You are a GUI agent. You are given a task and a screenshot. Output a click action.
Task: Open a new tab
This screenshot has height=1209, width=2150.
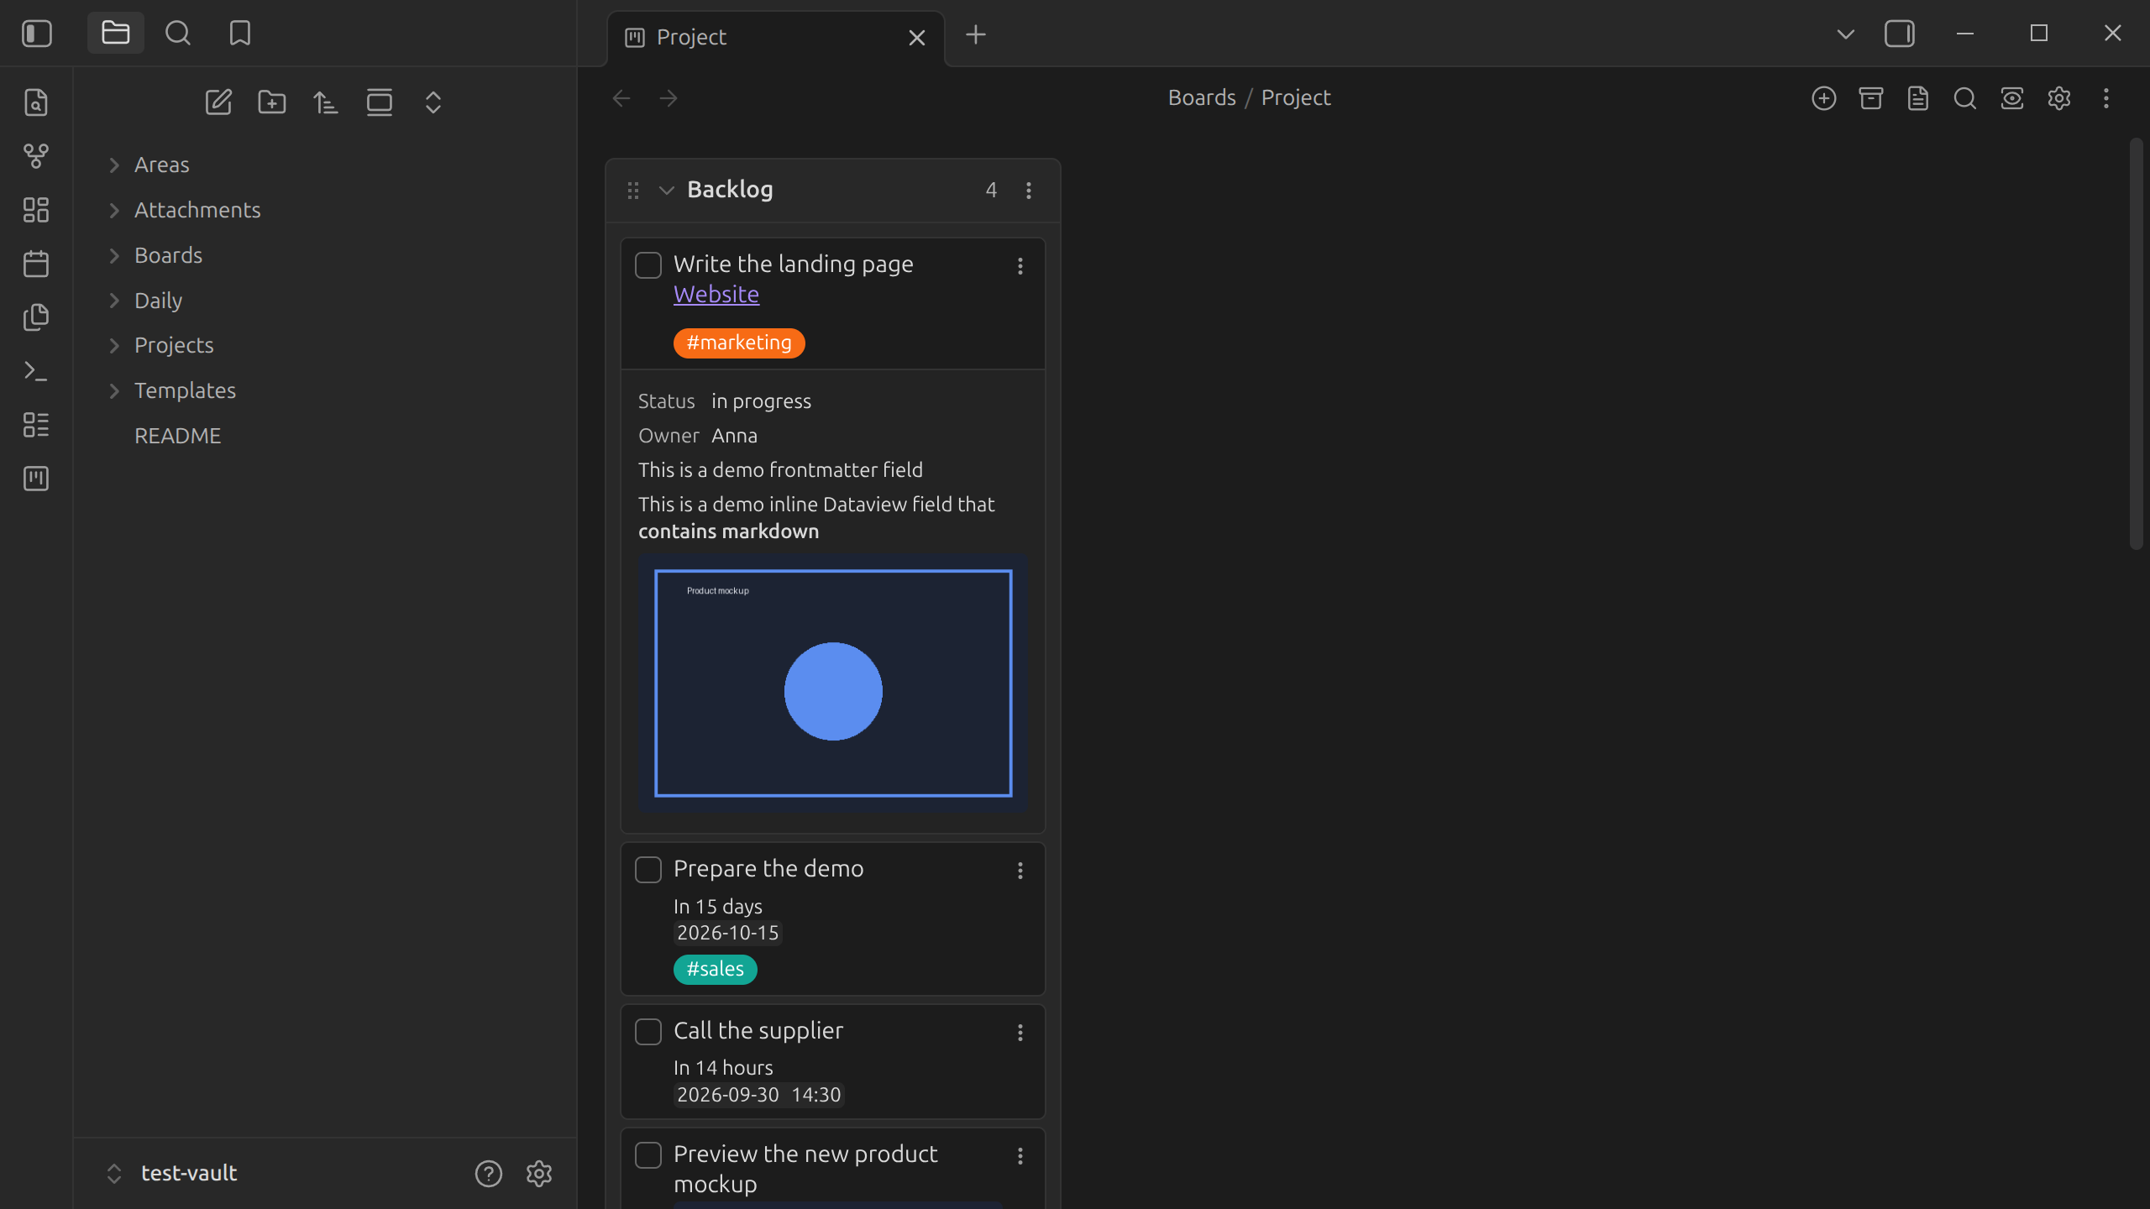coord(976,34)
